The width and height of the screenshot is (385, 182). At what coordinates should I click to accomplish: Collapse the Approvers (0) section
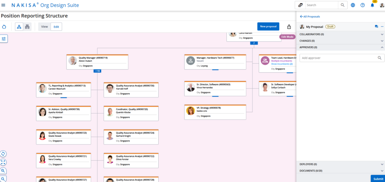coord(341,47)
